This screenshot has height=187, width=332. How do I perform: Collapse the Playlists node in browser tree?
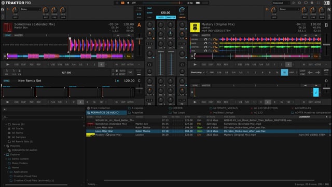coord(5,146)
